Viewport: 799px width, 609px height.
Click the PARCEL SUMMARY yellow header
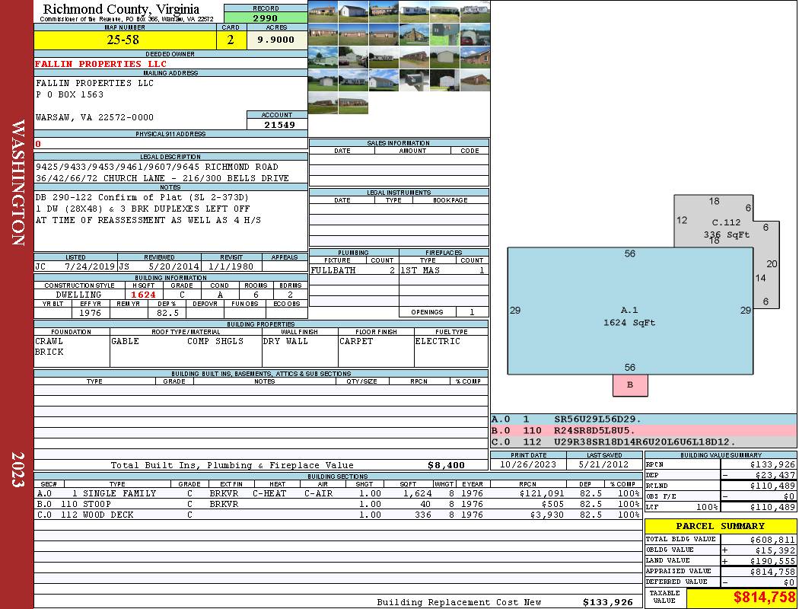[x=720, y=526]
